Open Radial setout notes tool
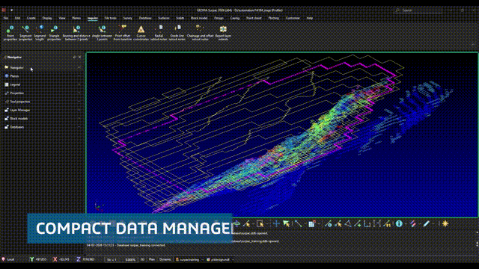Image resolution: width=479 pixels, height=269 pixels. (159, 33)
